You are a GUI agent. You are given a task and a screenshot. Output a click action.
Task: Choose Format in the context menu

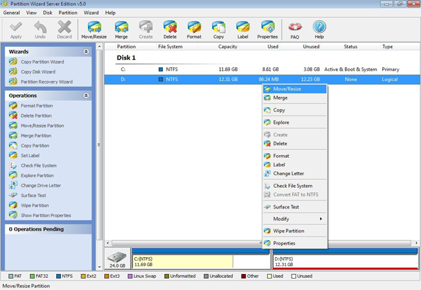294,156
